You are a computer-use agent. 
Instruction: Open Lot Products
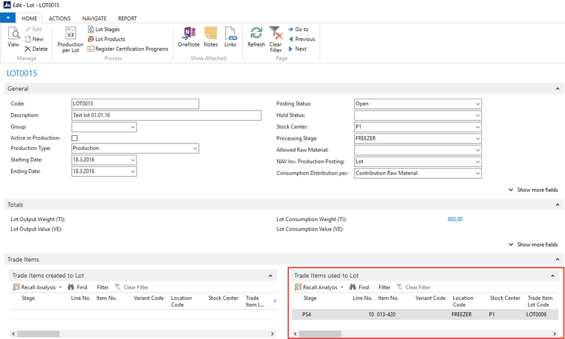(106, 39)
